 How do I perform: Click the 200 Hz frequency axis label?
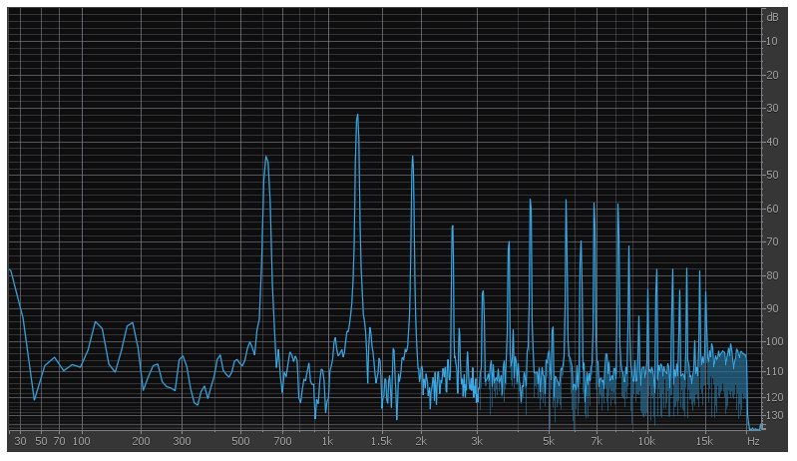click(x=142, y=441)
